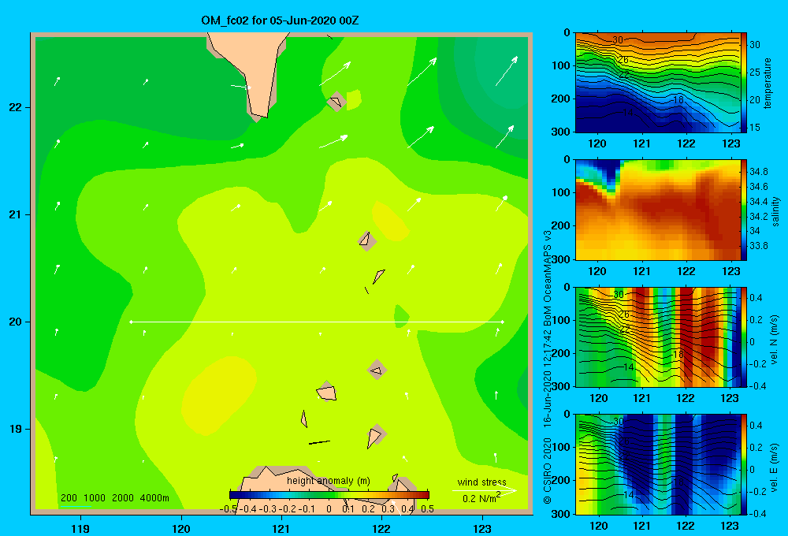Viewport: 788px width, 536px height.
Task: Click the '-0.5' tick on the height anomaly colorbar
Action: click(229, 509)
